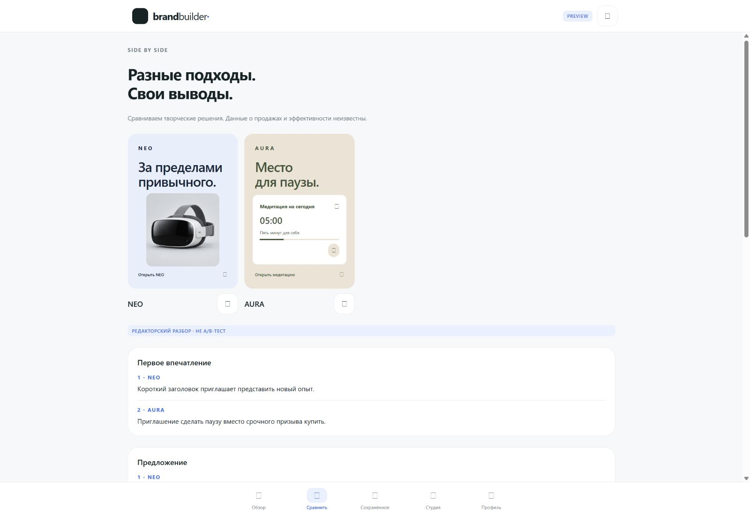Click the Первое впечатление section title
Image resolution: width=750 pixels, height=516 pixels.
[x=174, y=363]
